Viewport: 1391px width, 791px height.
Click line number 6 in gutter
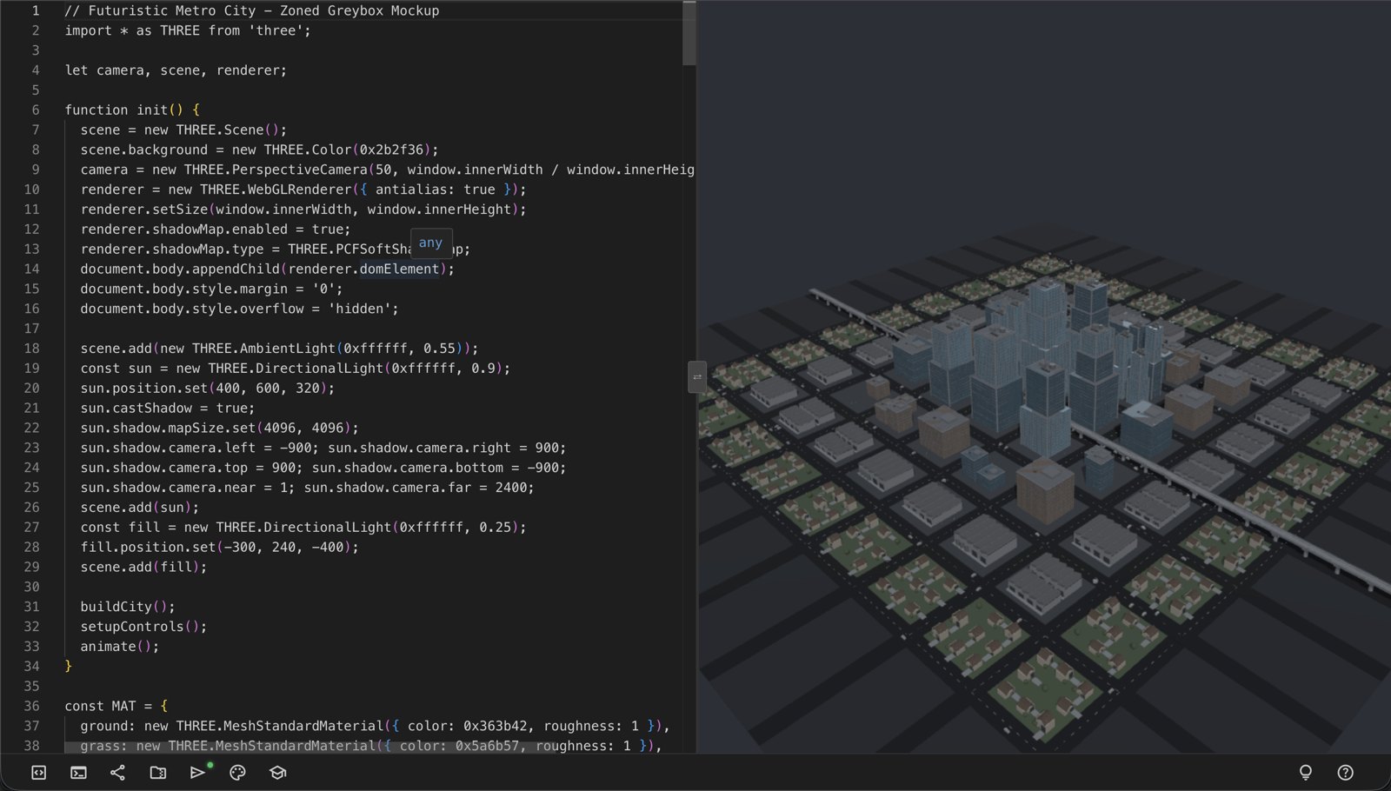(36, 110)
